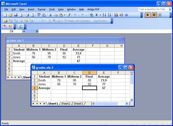Image resolution: width=173 pixels, height=126 pixels.
Task: Open Excel Help using the question mark icon
Action: pyautogui.click(x=126, y=15)
